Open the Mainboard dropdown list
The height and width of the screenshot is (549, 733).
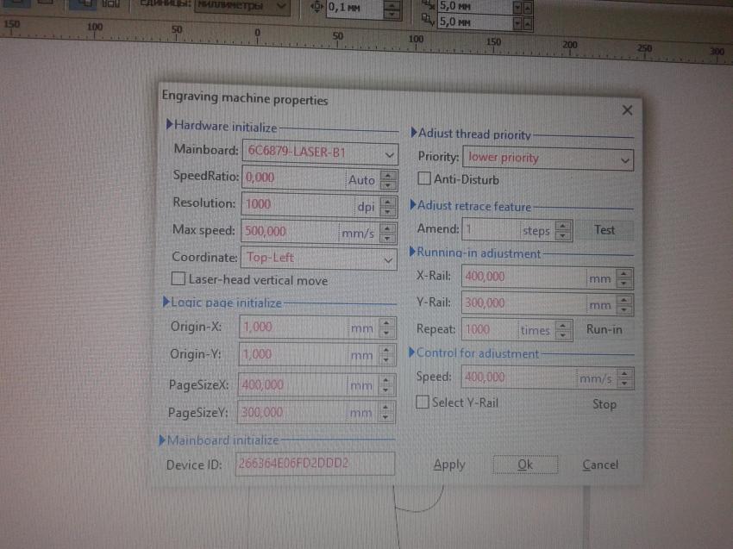pyautogui.click(x=389, y=153)
